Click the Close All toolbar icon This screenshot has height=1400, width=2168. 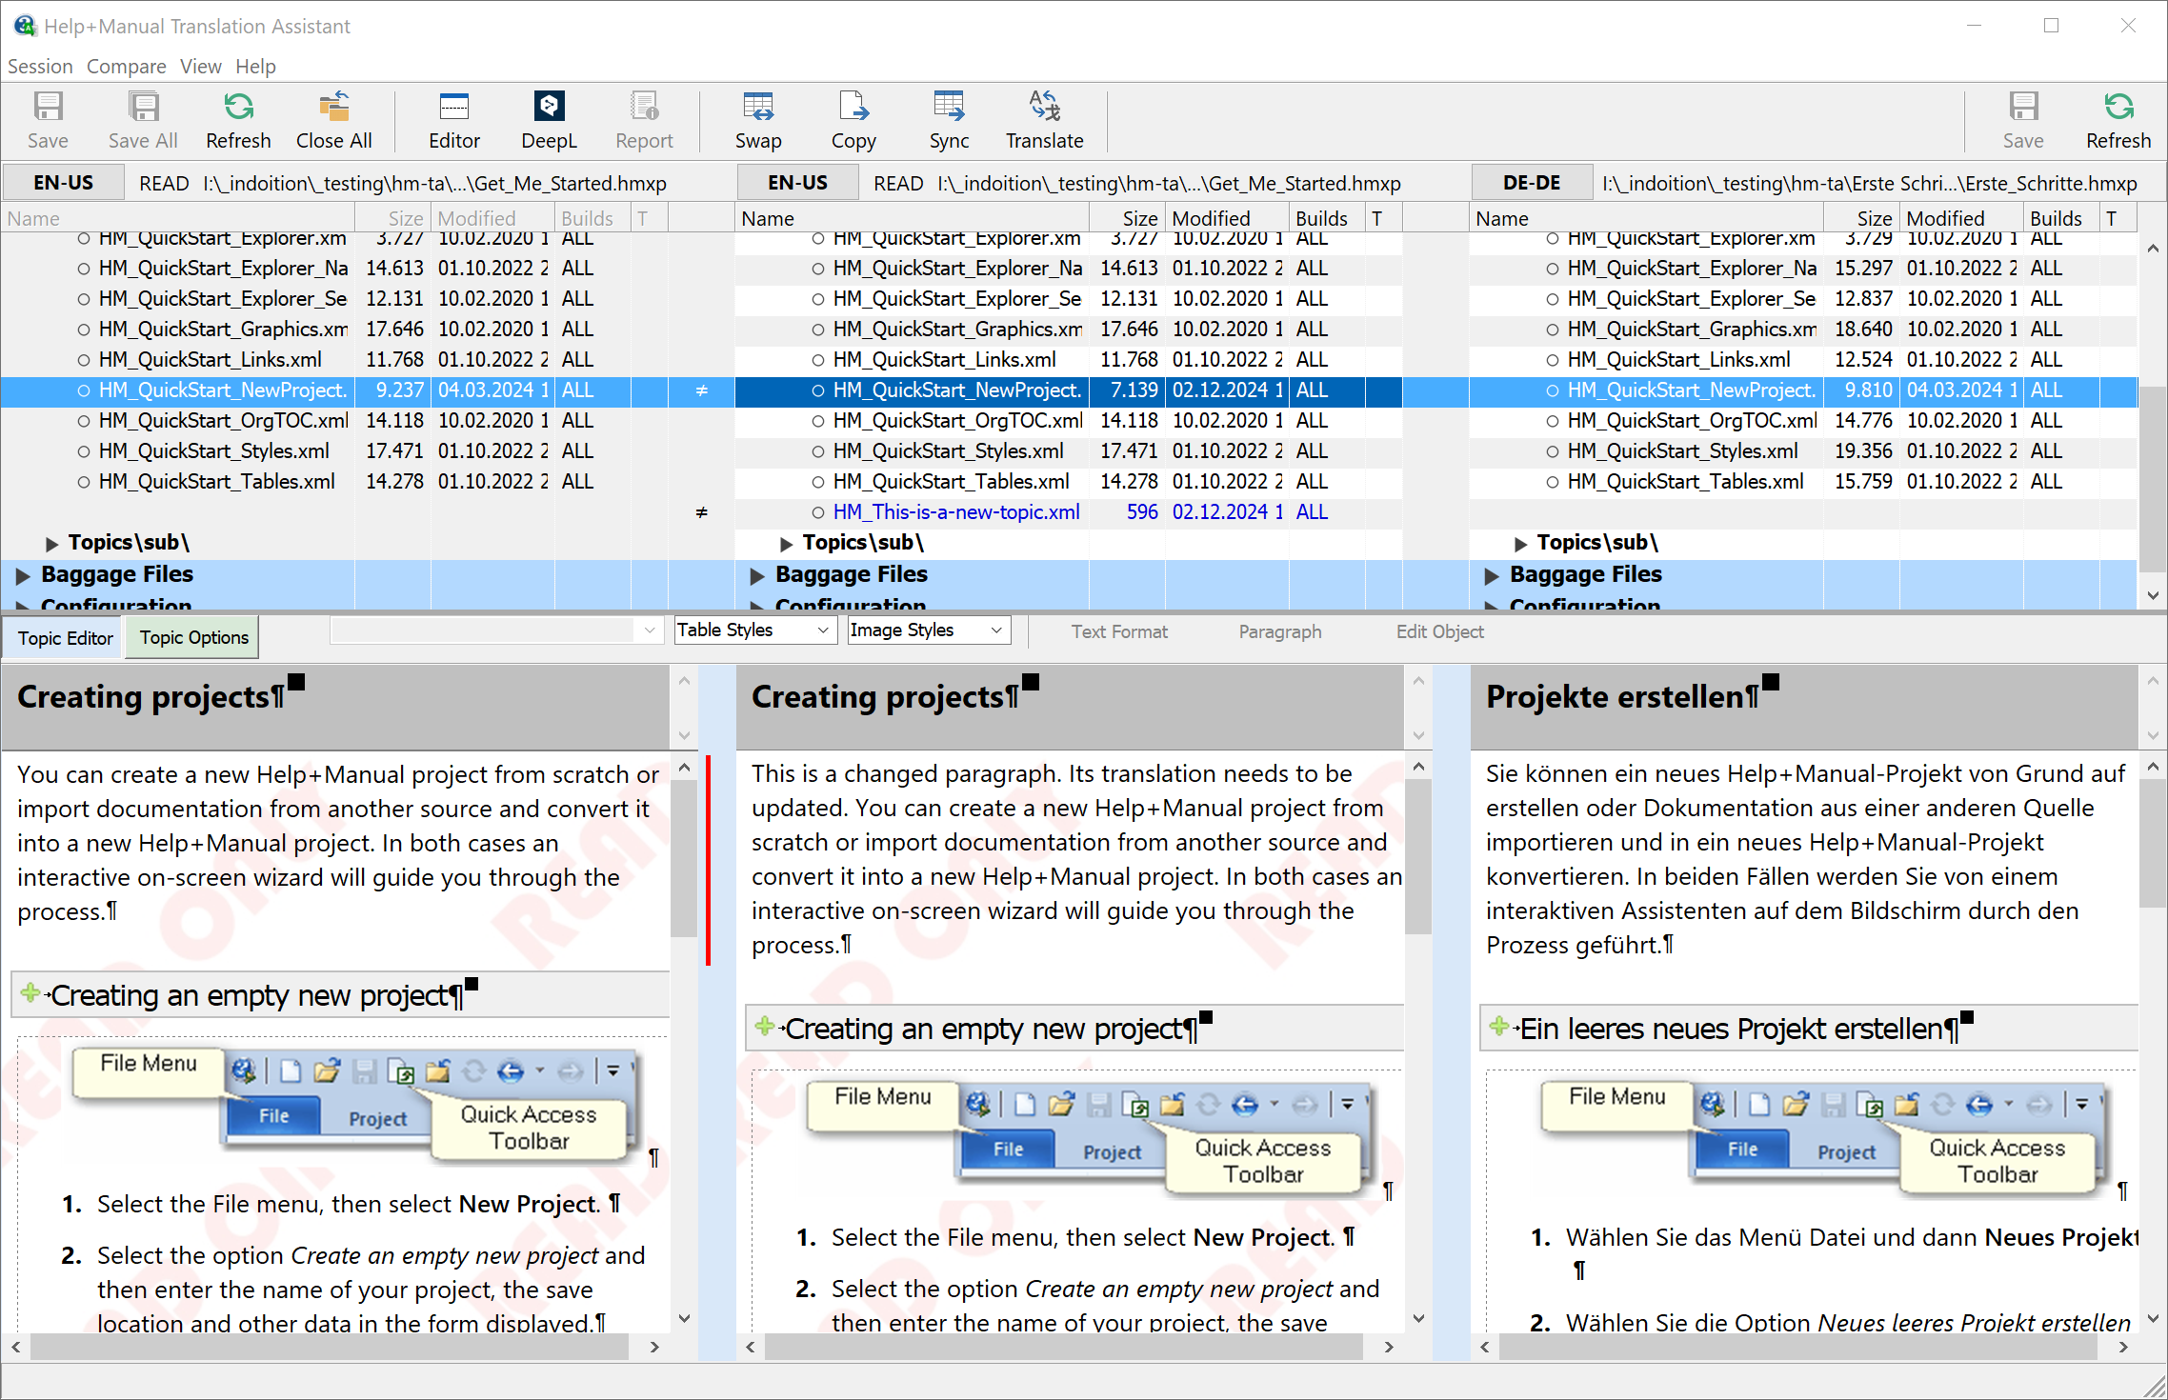333,121
